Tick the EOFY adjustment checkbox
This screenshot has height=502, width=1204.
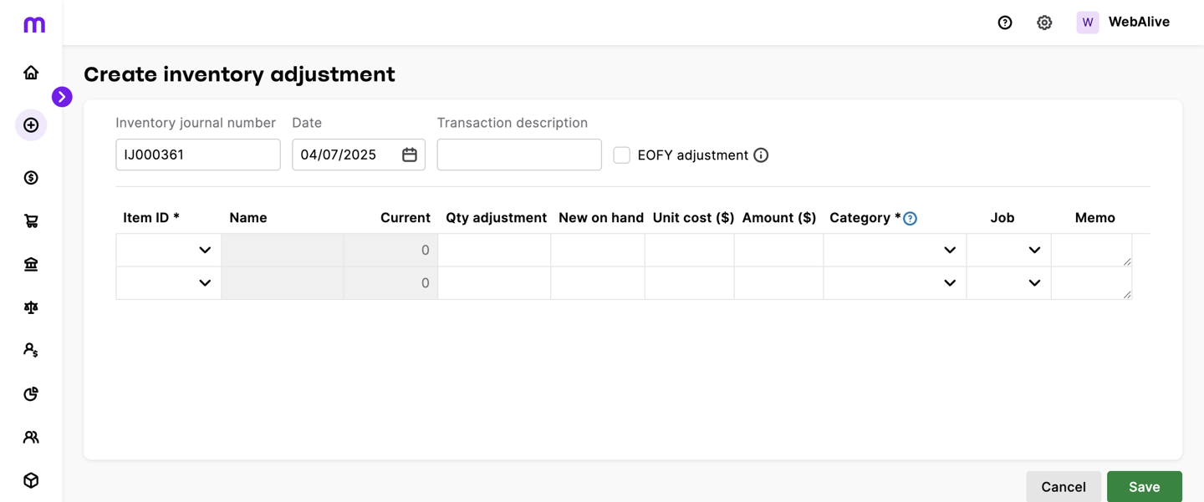click(x=621, y=155)
